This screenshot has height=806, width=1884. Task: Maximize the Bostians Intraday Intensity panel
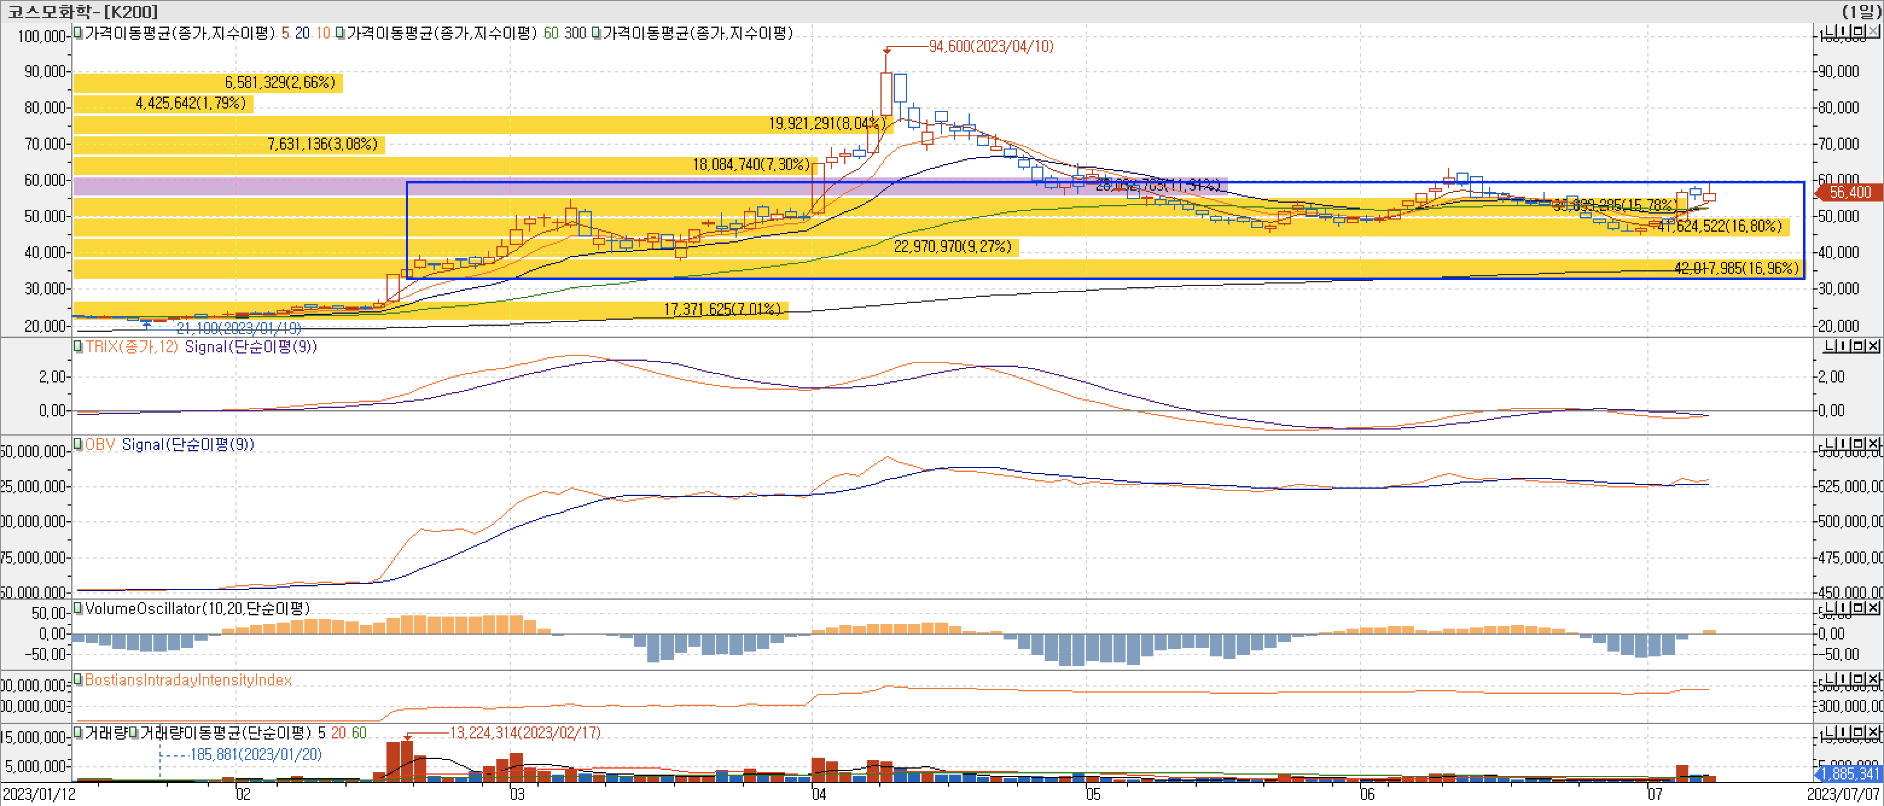pyautogui.click(x=1859, y=679)
